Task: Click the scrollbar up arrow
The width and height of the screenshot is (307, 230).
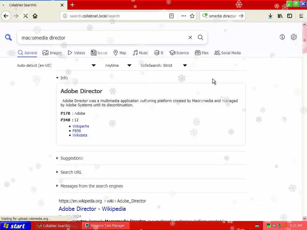Action: click(x=304, y=25)
